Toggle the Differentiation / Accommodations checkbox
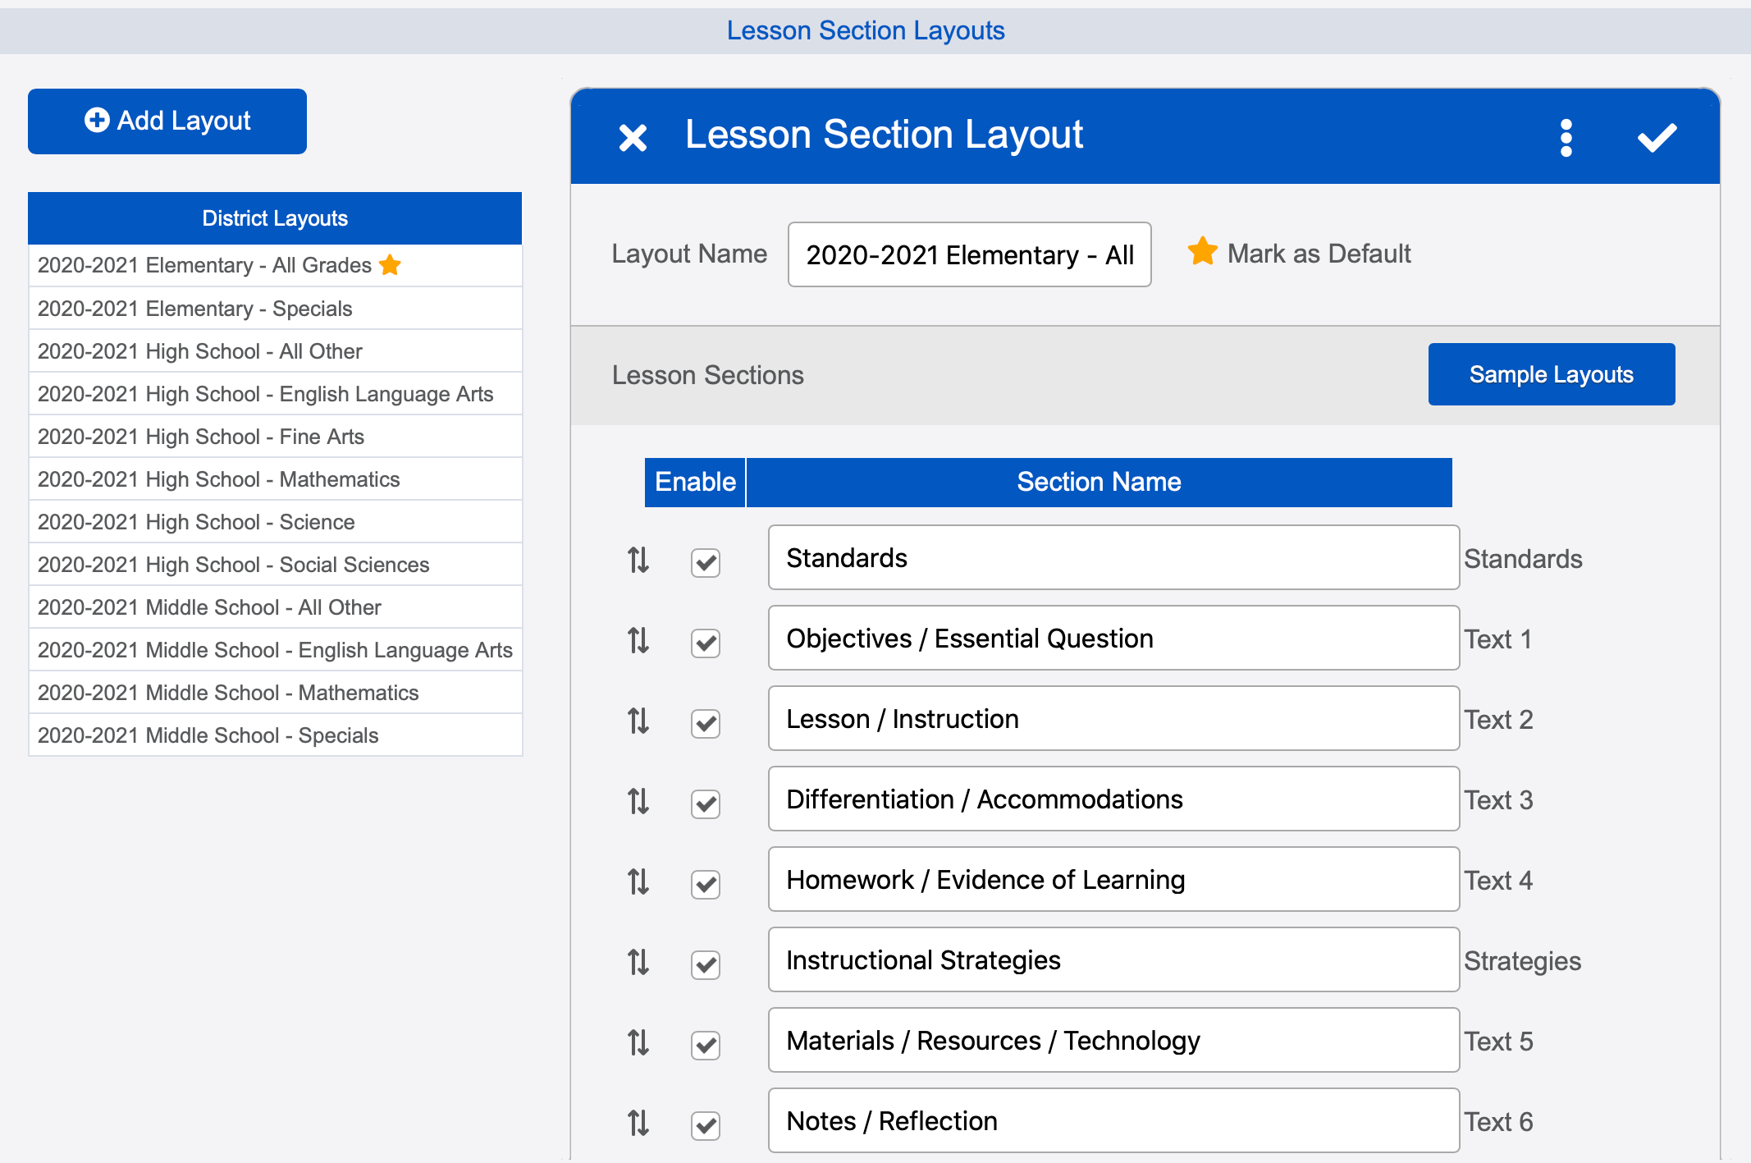The width and height of the screenshot is (1751, 1163). [x=705, y=804]
